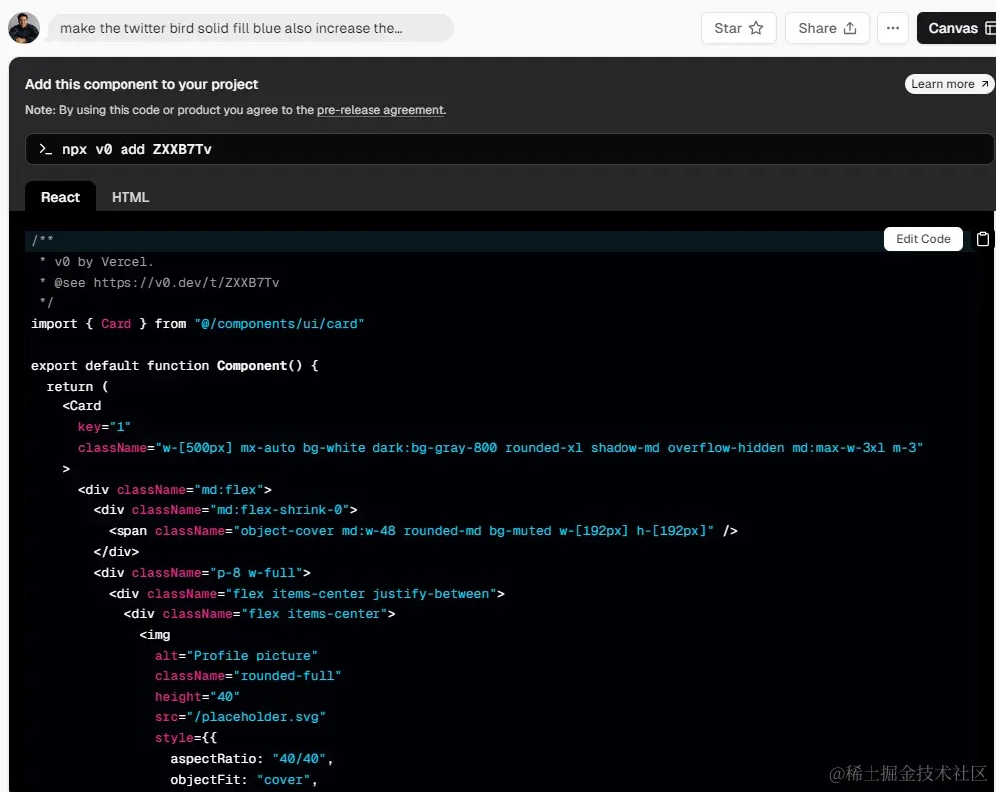996x792 pixels.
Task: Click the import Card code line
Action: [x=197, y=324]
